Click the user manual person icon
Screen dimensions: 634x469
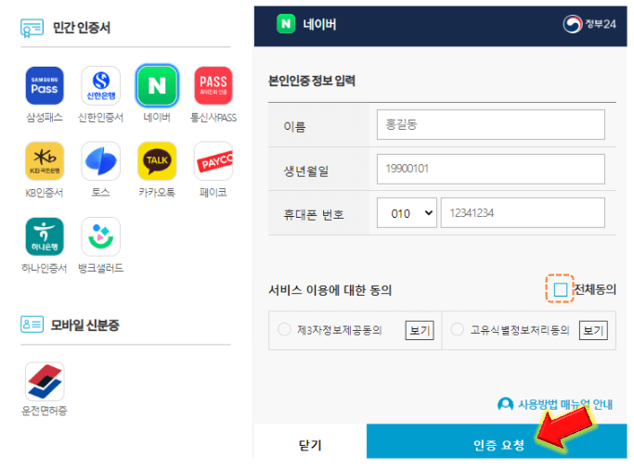pos(505,404)
